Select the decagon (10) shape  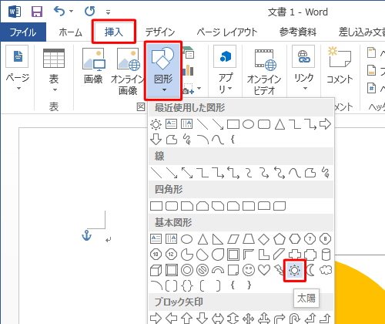[x=156, y=255]
